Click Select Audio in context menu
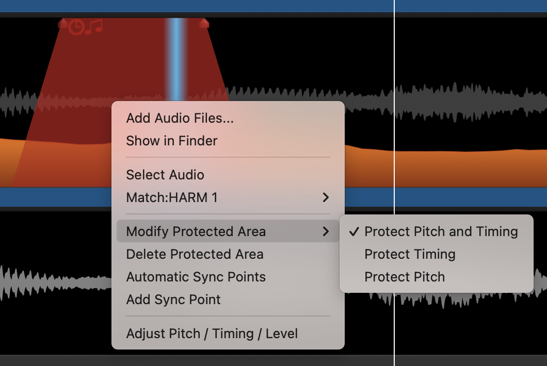 [x=165, y=175]
